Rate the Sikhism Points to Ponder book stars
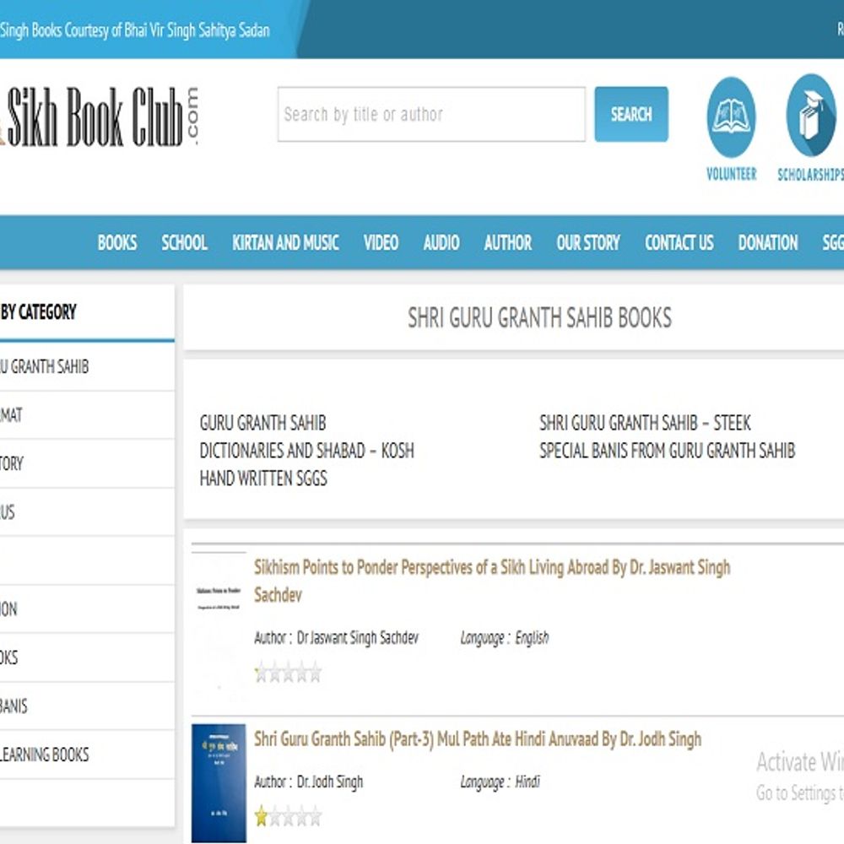Screen dimensions: 844x844 tap(288, 673)
